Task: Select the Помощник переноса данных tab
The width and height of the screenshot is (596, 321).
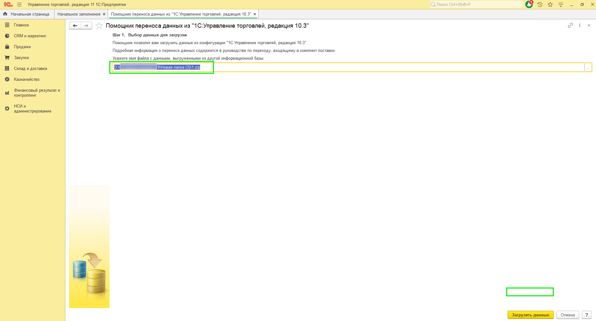Action: pos(181,14)
